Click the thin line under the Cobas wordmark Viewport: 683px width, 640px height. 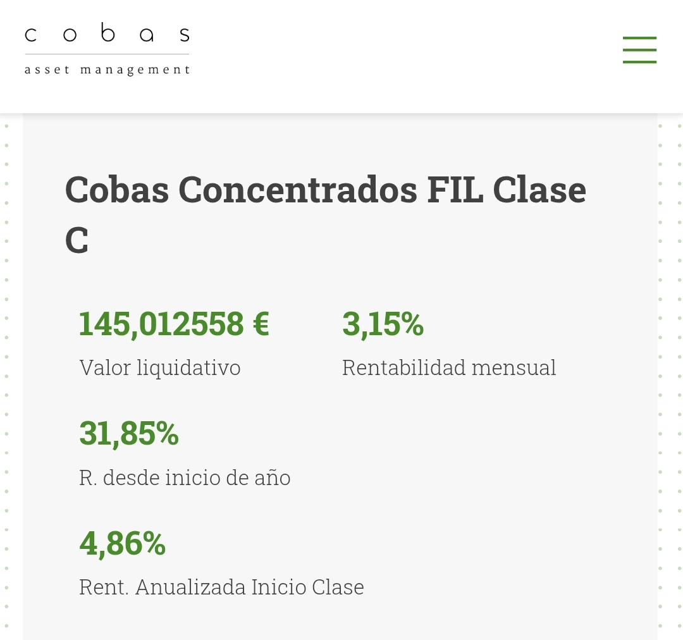(x=107, y=54)
